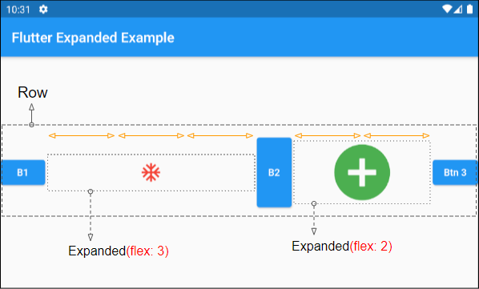Tap the green plus circle icon
The image size is (479, 289).
click(x=362, y=172)
